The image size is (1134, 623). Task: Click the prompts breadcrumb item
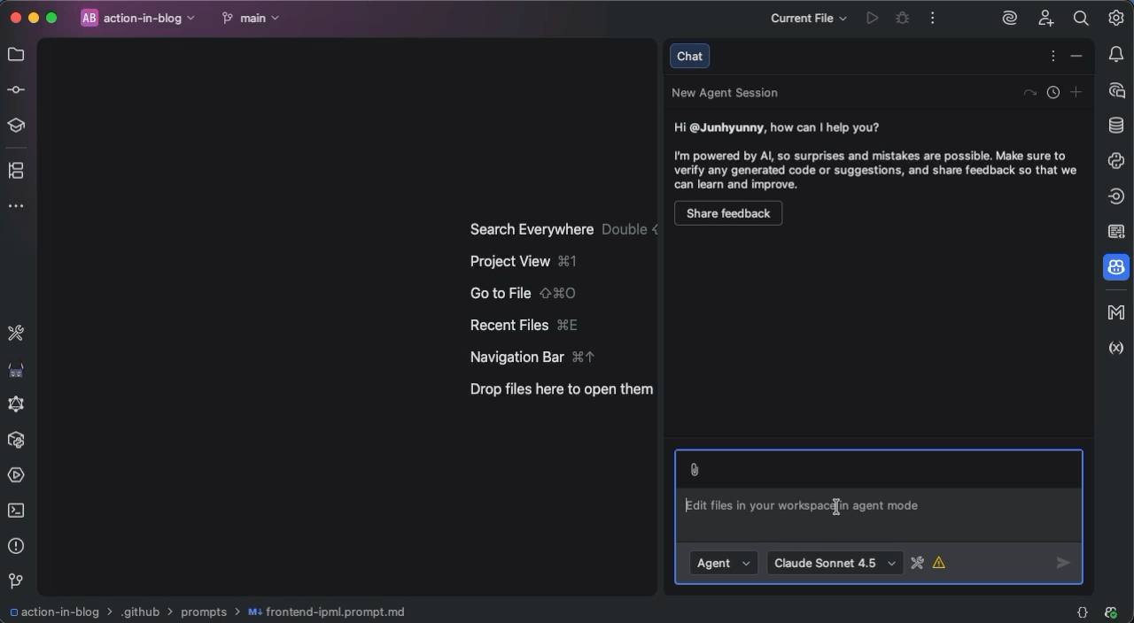point(204,611)
